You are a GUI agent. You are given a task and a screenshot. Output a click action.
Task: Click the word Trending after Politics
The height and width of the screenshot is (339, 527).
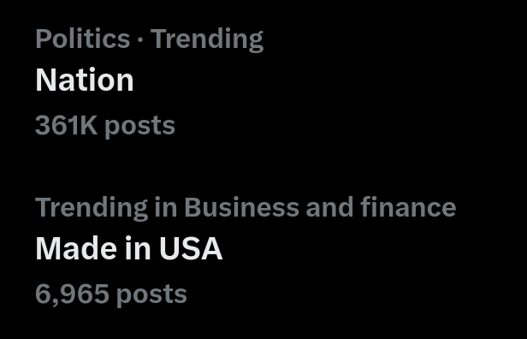coord(207,40)
